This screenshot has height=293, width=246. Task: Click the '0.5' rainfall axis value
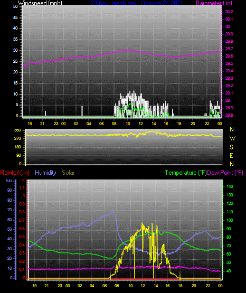[22, 237]
